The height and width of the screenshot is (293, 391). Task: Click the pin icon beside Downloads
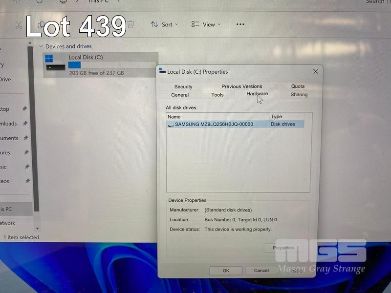click(25, 124)
